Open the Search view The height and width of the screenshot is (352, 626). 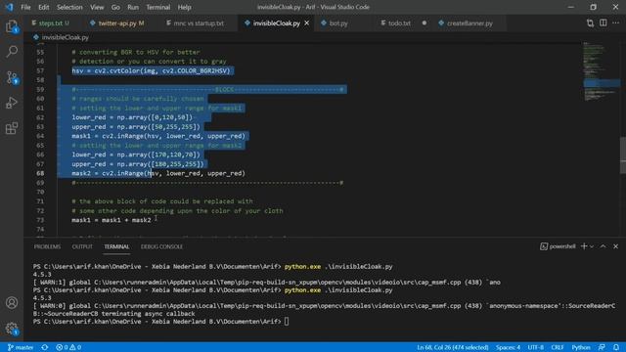(x=12, y=52)
